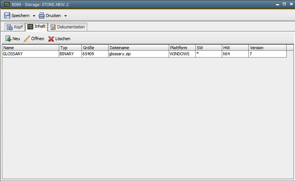This screenshot has height=181, width=295.
Task: Switch to the Kopf tab
Action: 15,27
